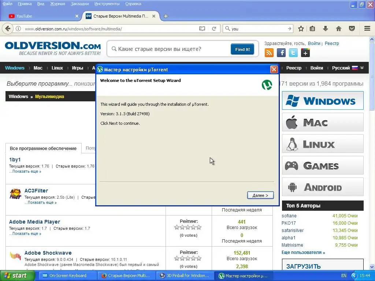Open the Adobe Media Player link
The height and width of the screenshot is (281, 375).
(x=34, y=222)
